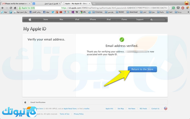190x119 pixels.
Task: Open the browser home page
Action: point(15,8)
